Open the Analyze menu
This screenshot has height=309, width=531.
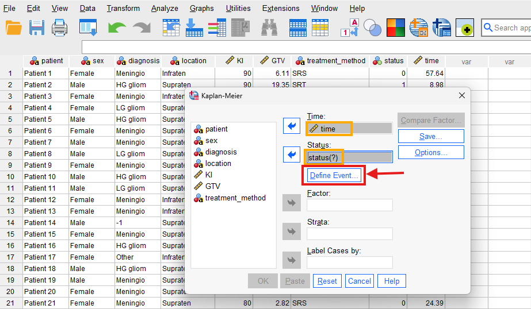point(165,8)
